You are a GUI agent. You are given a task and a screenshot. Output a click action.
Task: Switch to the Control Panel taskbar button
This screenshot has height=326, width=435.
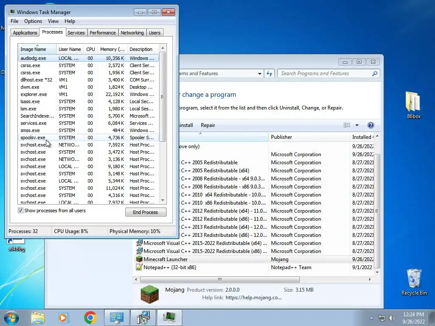point(117,318)
